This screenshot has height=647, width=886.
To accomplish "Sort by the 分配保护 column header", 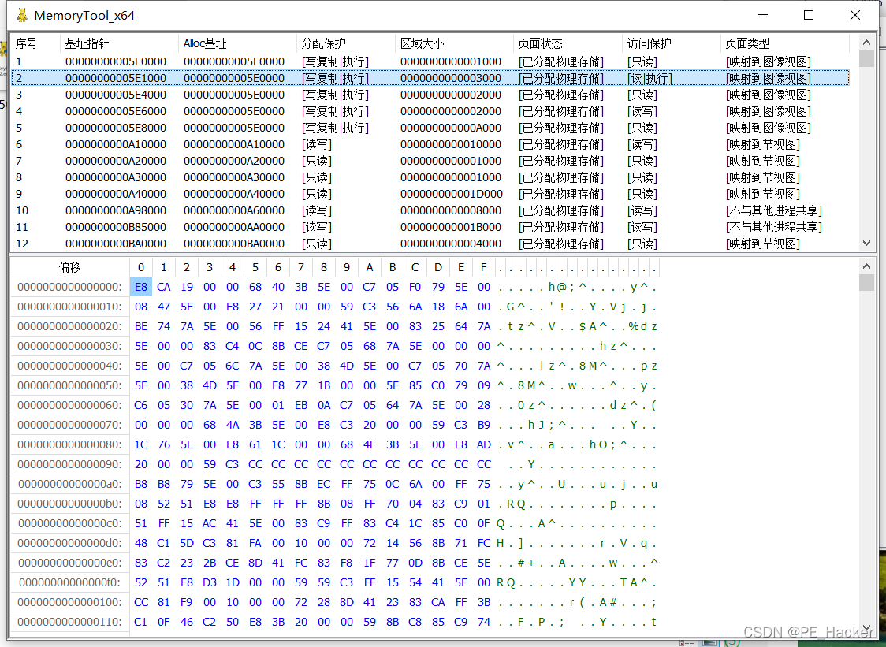I will pyautogui.click(x=346, y=43).
